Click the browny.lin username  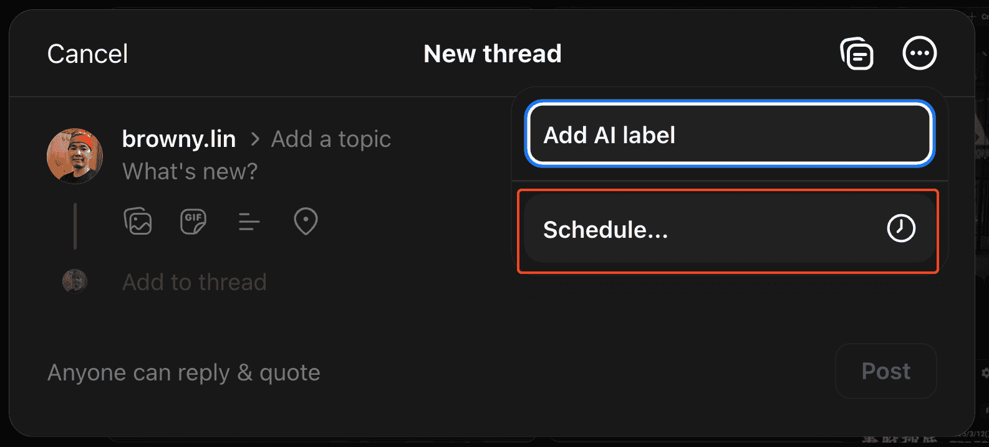(x=179, y=139)
